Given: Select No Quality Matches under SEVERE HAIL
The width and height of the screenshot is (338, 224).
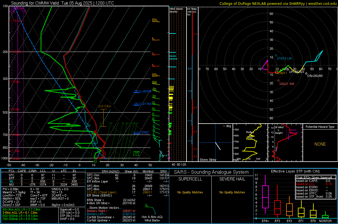Looking at the screenshot, I should [232, 192].
